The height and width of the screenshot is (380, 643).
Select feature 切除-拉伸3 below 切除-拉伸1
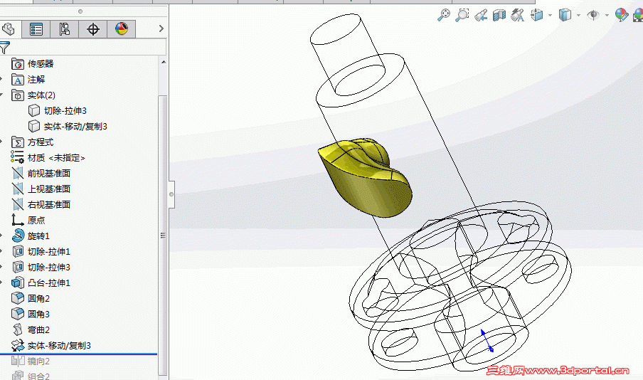[x=41, y=267]
